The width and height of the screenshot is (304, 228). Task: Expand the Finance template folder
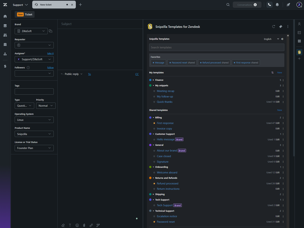point(153,80)
